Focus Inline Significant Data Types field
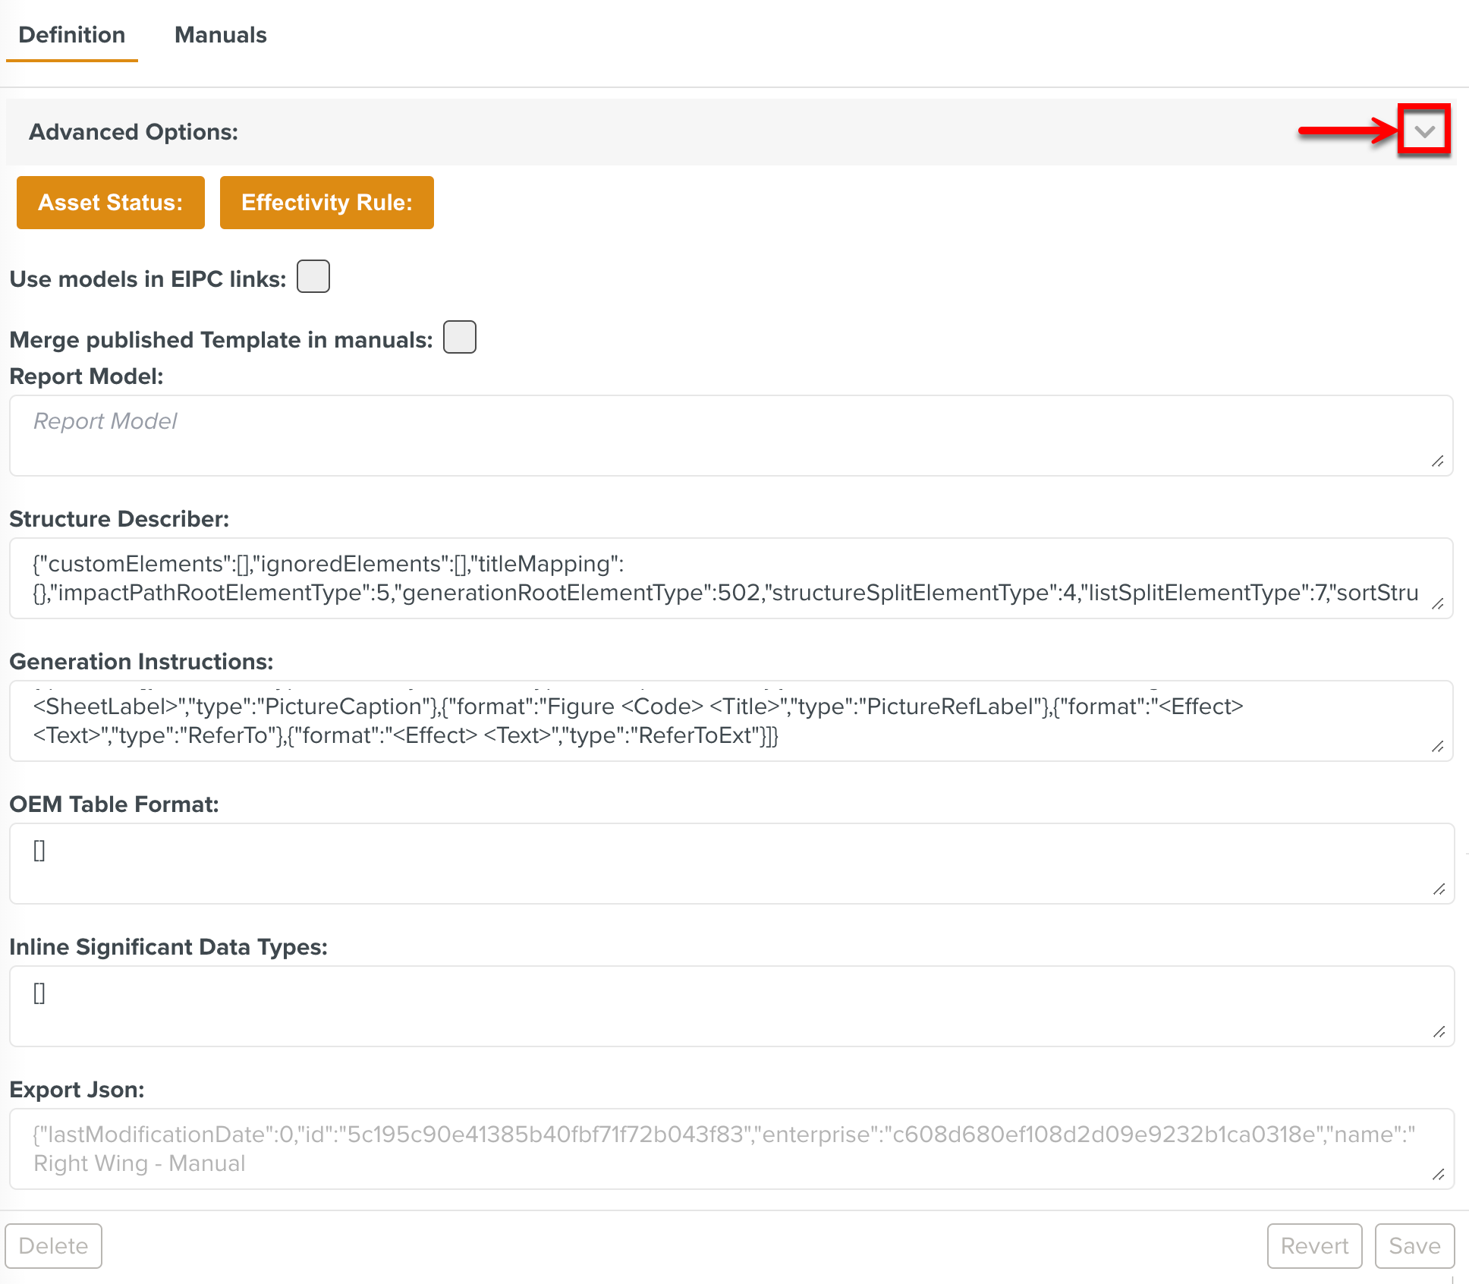 731,1006
